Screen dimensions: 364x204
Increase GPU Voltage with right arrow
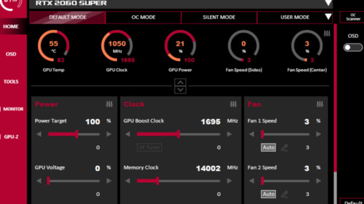click(x=109, y=181)
